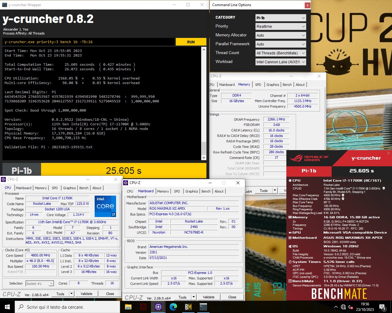
Task: Open the notification center icon
Action: [x=383, y=307]
